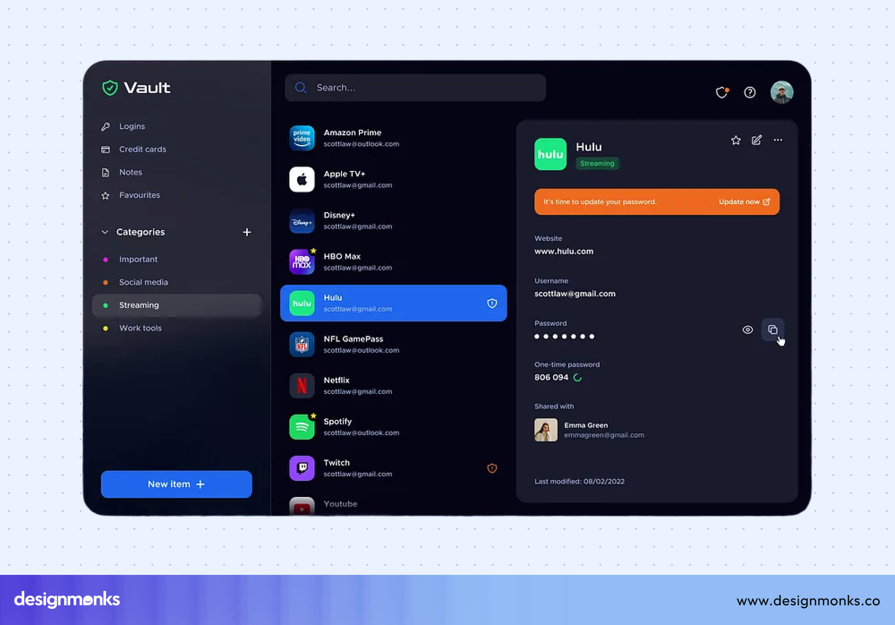This screenshot has width=895, height=625.
Task: Select the Streaming category
Action: pos(176,305)
